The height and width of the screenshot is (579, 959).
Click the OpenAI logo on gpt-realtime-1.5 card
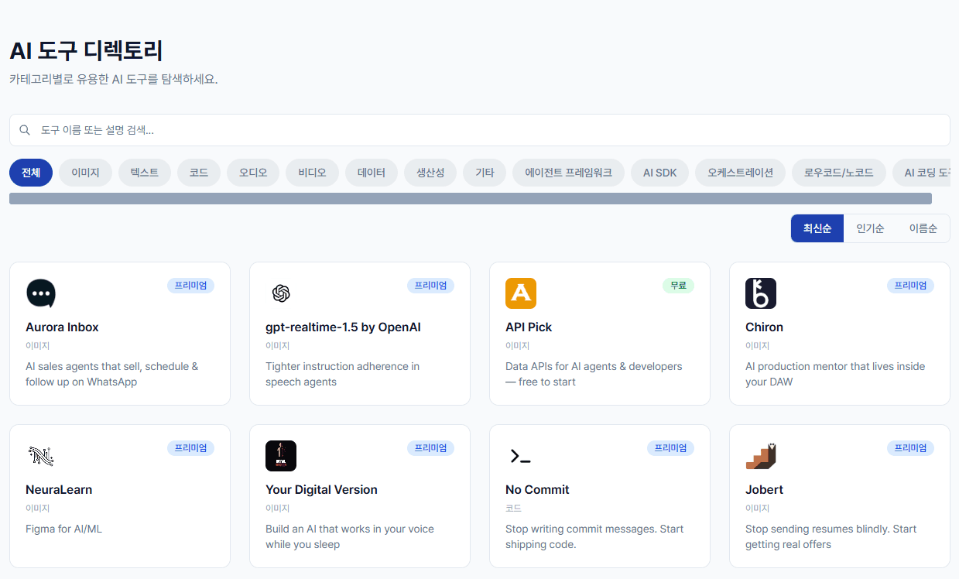pos(281,293)
